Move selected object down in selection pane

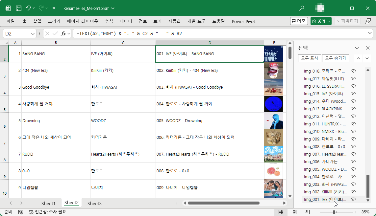coord(367,58)
